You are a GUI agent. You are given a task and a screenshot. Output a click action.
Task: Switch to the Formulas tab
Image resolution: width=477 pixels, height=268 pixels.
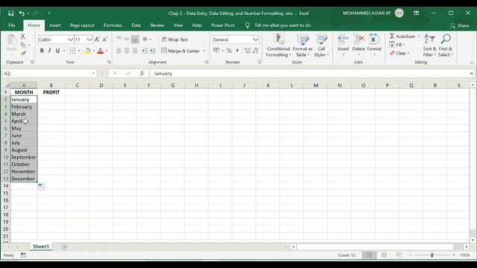coord(113,25)
